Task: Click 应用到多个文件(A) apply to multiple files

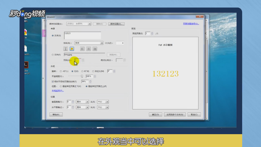Action: [175, 115]
